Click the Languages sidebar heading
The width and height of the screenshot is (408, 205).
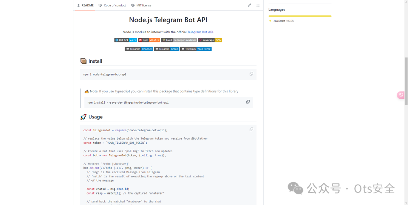pos(277,9)
